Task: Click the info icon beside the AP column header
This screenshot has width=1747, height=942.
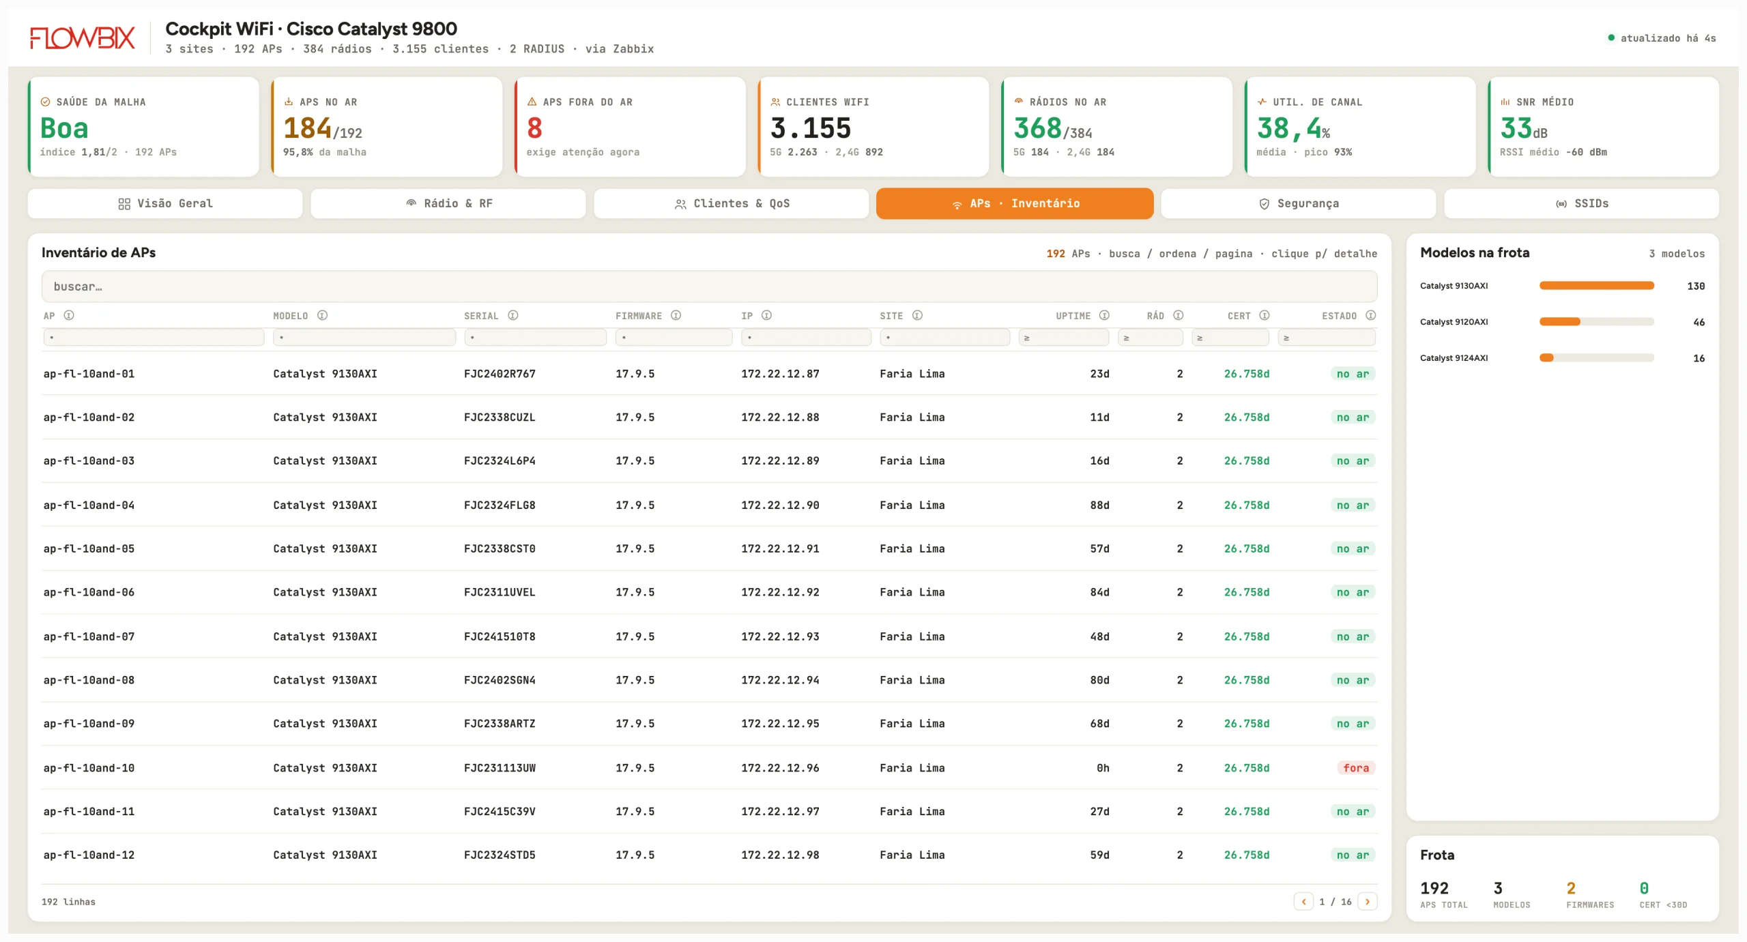Action: tap(69, 315)
